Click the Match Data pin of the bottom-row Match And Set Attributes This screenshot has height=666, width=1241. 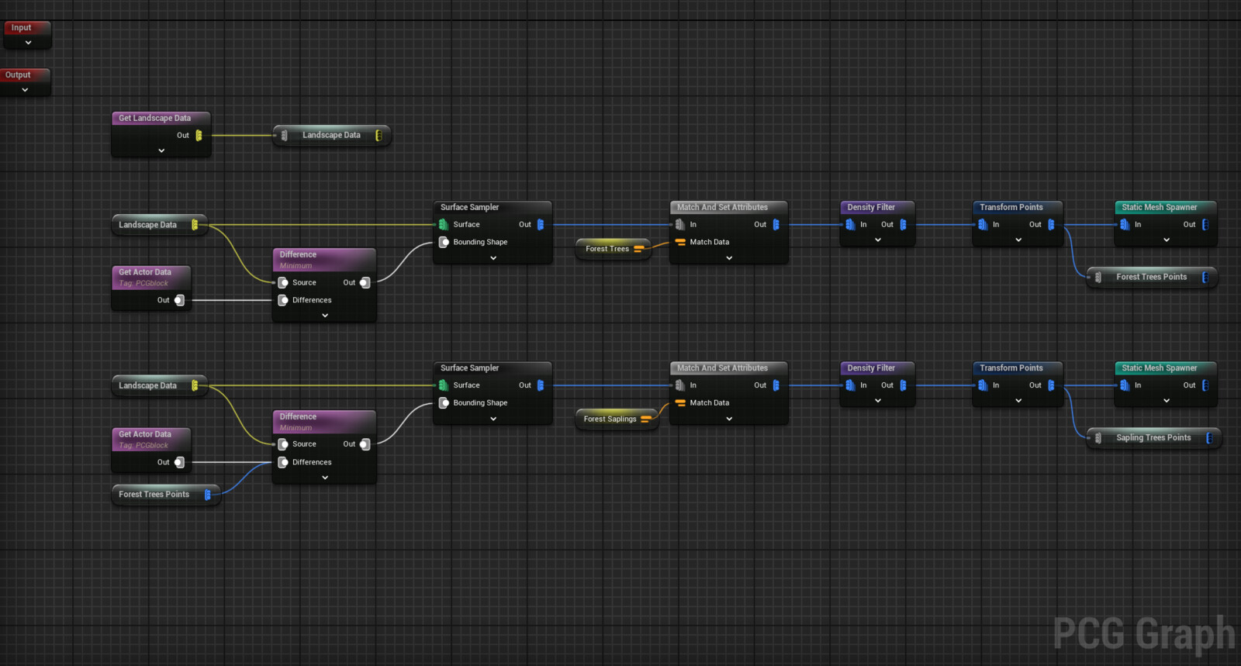[x=680, y=402]
